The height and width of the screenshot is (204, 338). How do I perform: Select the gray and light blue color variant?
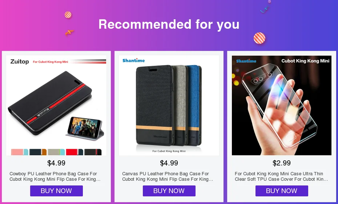tap(56, 152)
